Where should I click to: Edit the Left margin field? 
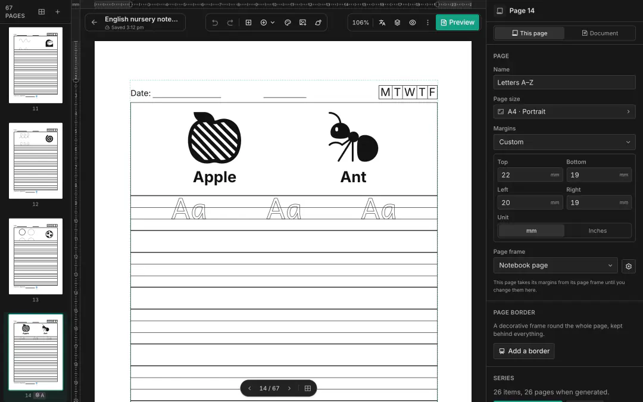click(x=530, y=202)
